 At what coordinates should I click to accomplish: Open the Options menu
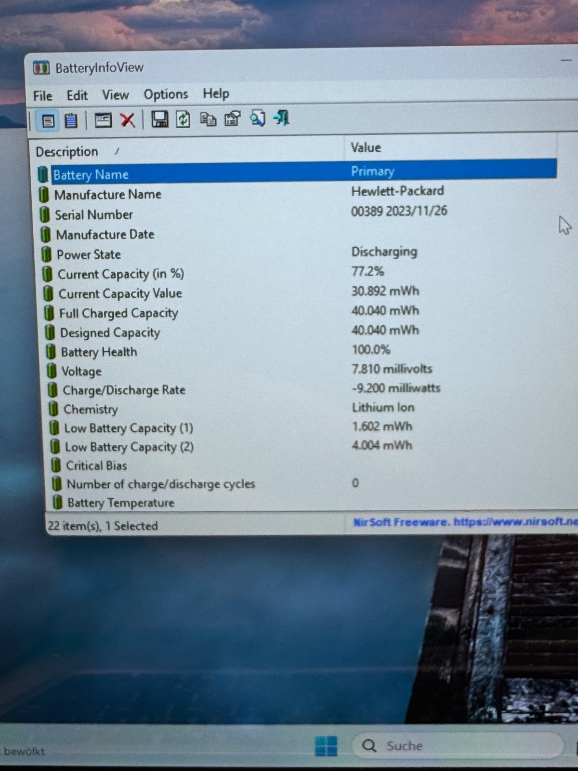tap(166, 94)
